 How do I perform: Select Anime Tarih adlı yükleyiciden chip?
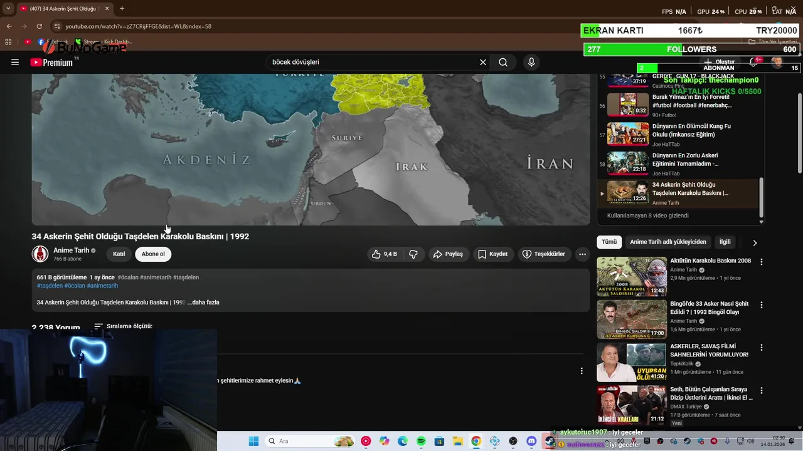click(x=668, y=242)
